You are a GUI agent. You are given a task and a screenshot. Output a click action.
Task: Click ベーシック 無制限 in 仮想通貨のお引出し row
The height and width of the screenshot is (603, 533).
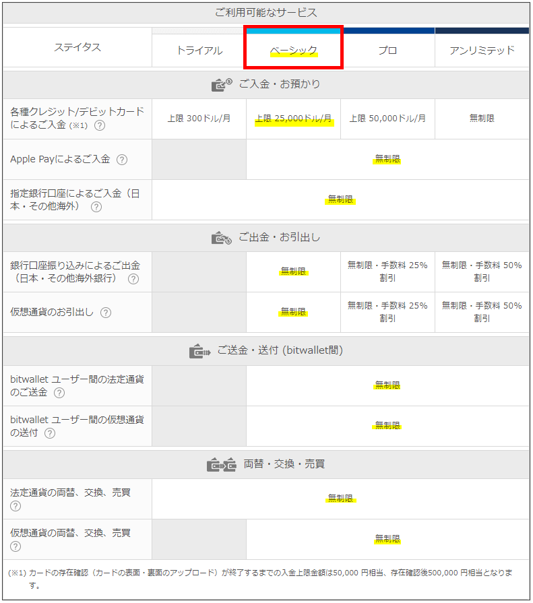point(293,312)
